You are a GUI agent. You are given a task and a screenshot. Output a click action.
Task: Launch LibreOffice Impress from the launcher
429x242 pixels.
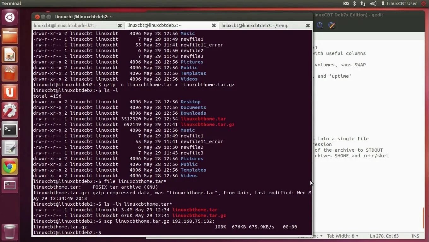pos(10,55)
